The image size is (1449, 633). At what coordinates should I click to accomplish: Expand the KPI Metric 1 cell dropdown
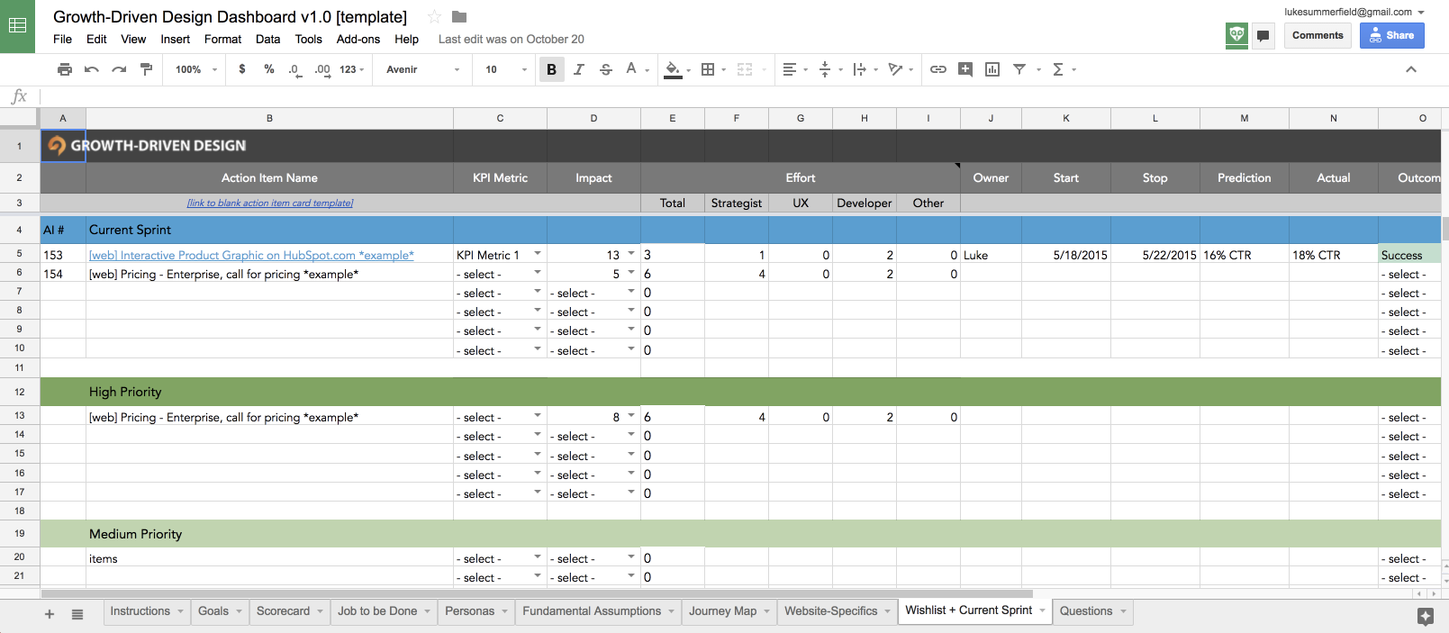point(538,254)
